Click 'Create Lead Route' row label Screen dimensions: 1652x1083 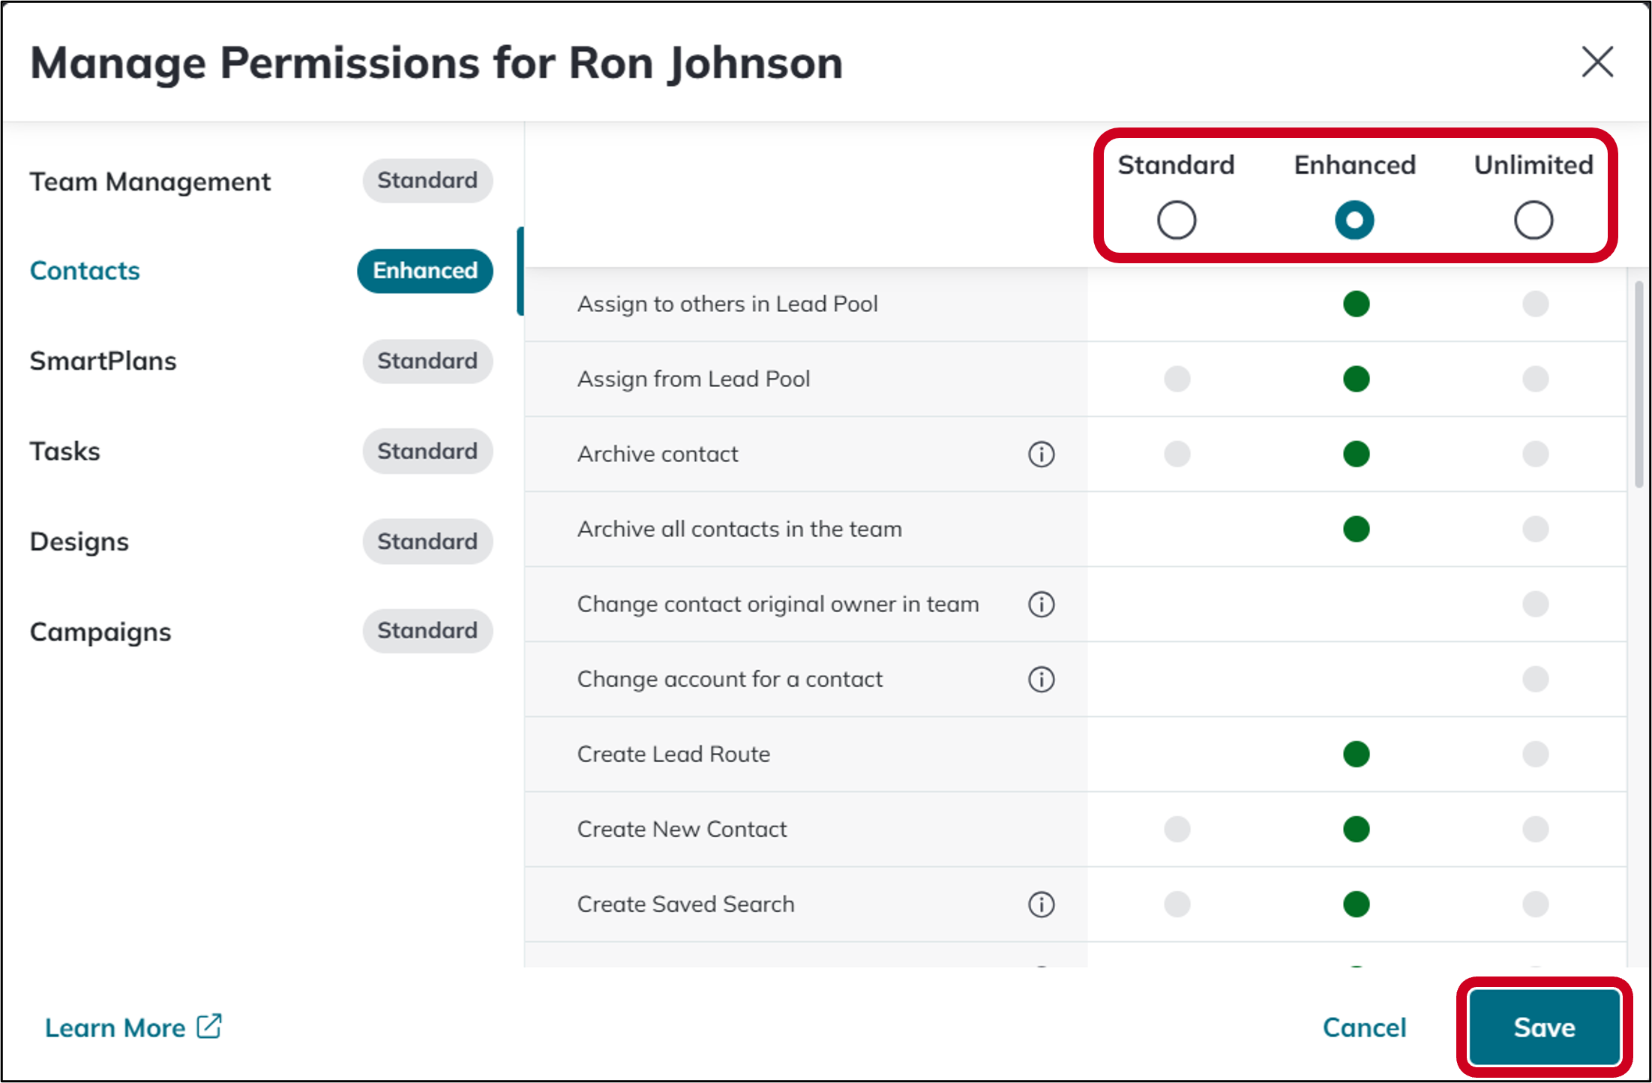(x=673, y=754)
